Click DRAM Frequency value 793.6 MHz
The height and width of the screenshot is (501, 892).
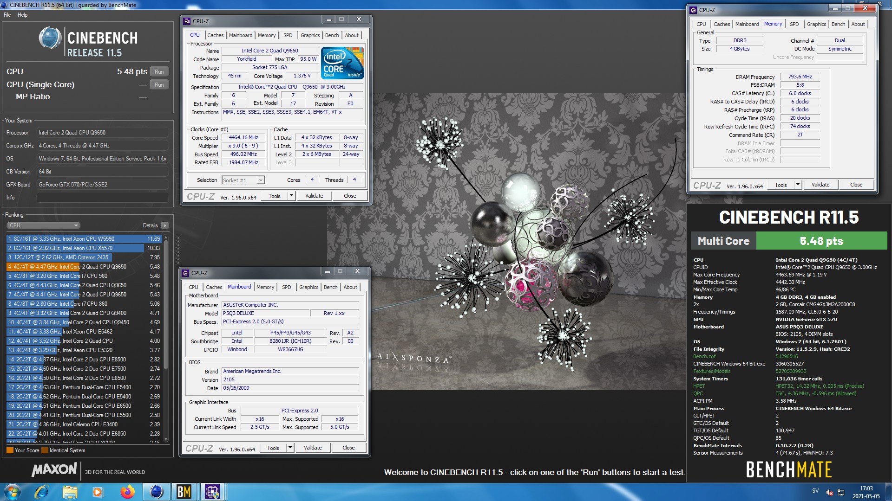[x=800, y=77]
